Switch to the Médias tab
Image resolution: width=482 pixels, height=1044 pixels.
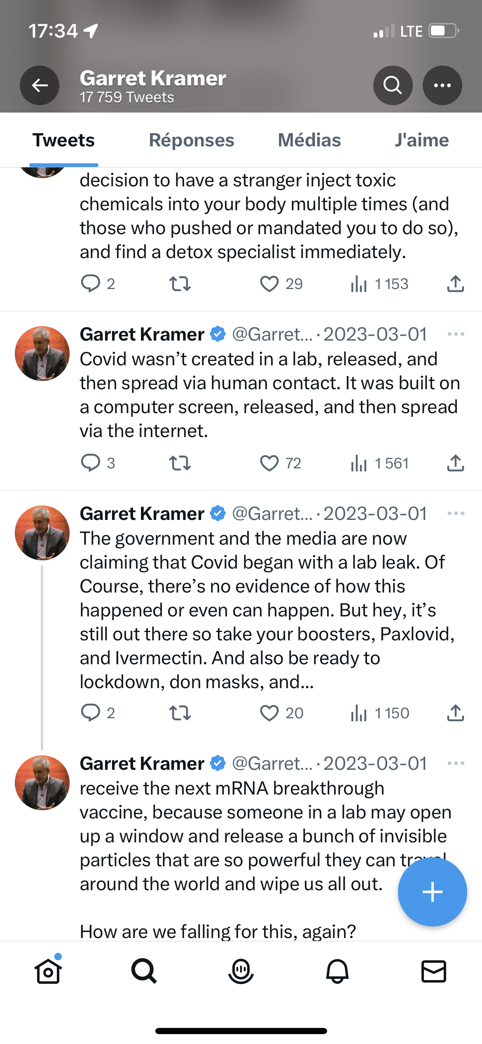tap(309, 140)
